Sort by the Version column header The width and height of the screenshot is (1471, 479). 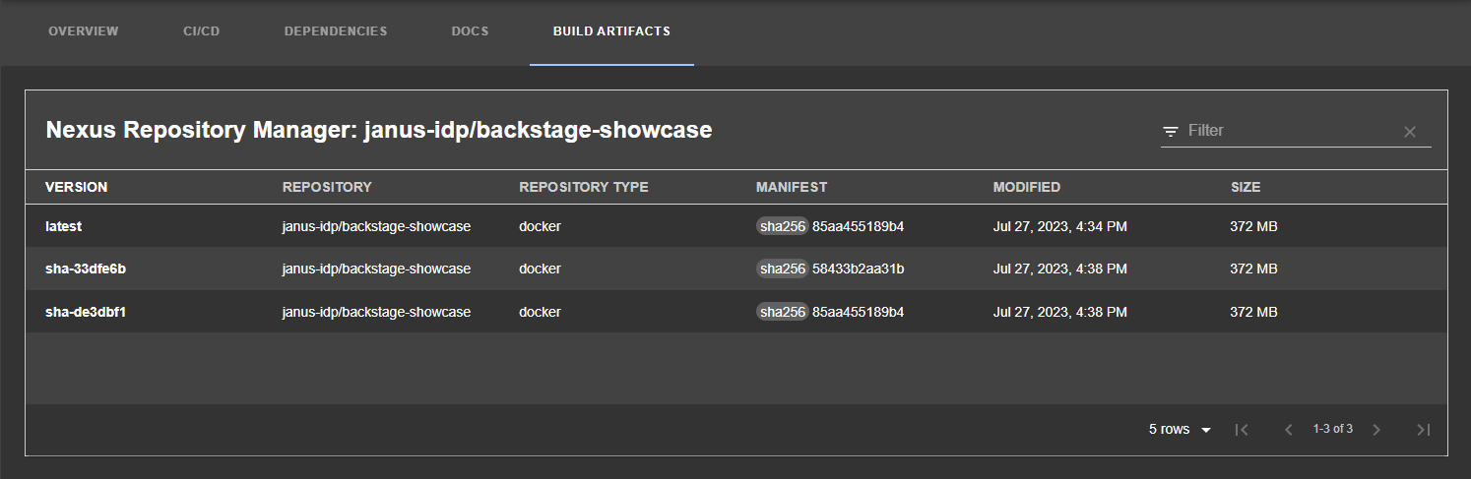77,187
